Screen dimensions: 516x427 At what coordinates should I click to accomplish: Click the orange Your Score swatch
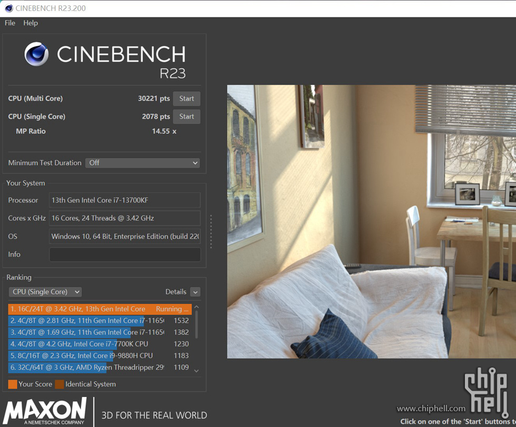point(13,384)
